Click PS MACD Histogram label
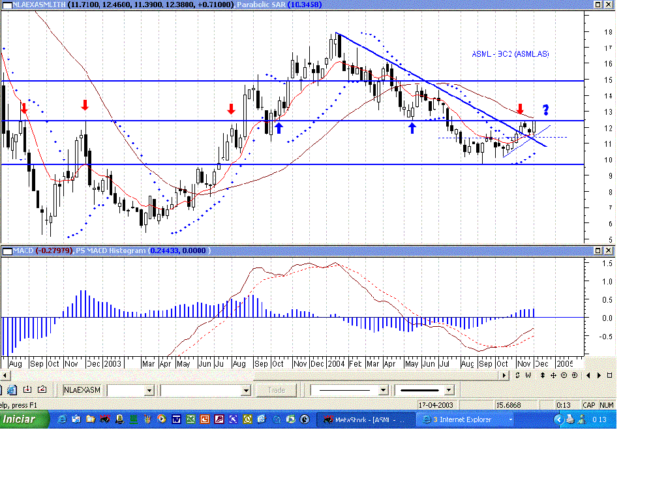 tap(111, 250)
